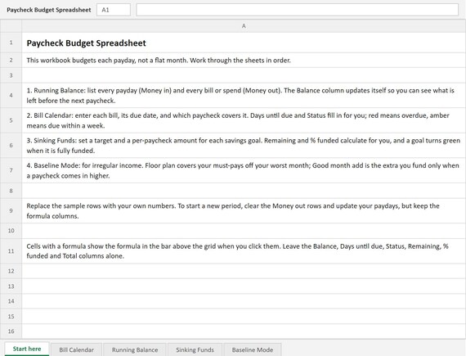Select row 3 header
This screenshot has height=356, width=466.
pyautogui.click(x=11, y=75)
